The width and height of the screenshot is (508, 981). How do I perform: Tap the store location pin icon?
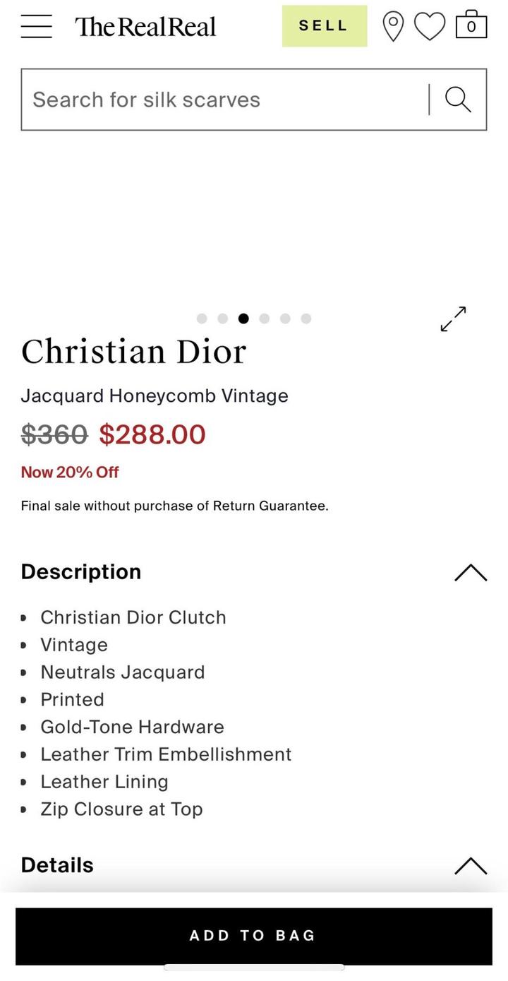tap(393, 27)
